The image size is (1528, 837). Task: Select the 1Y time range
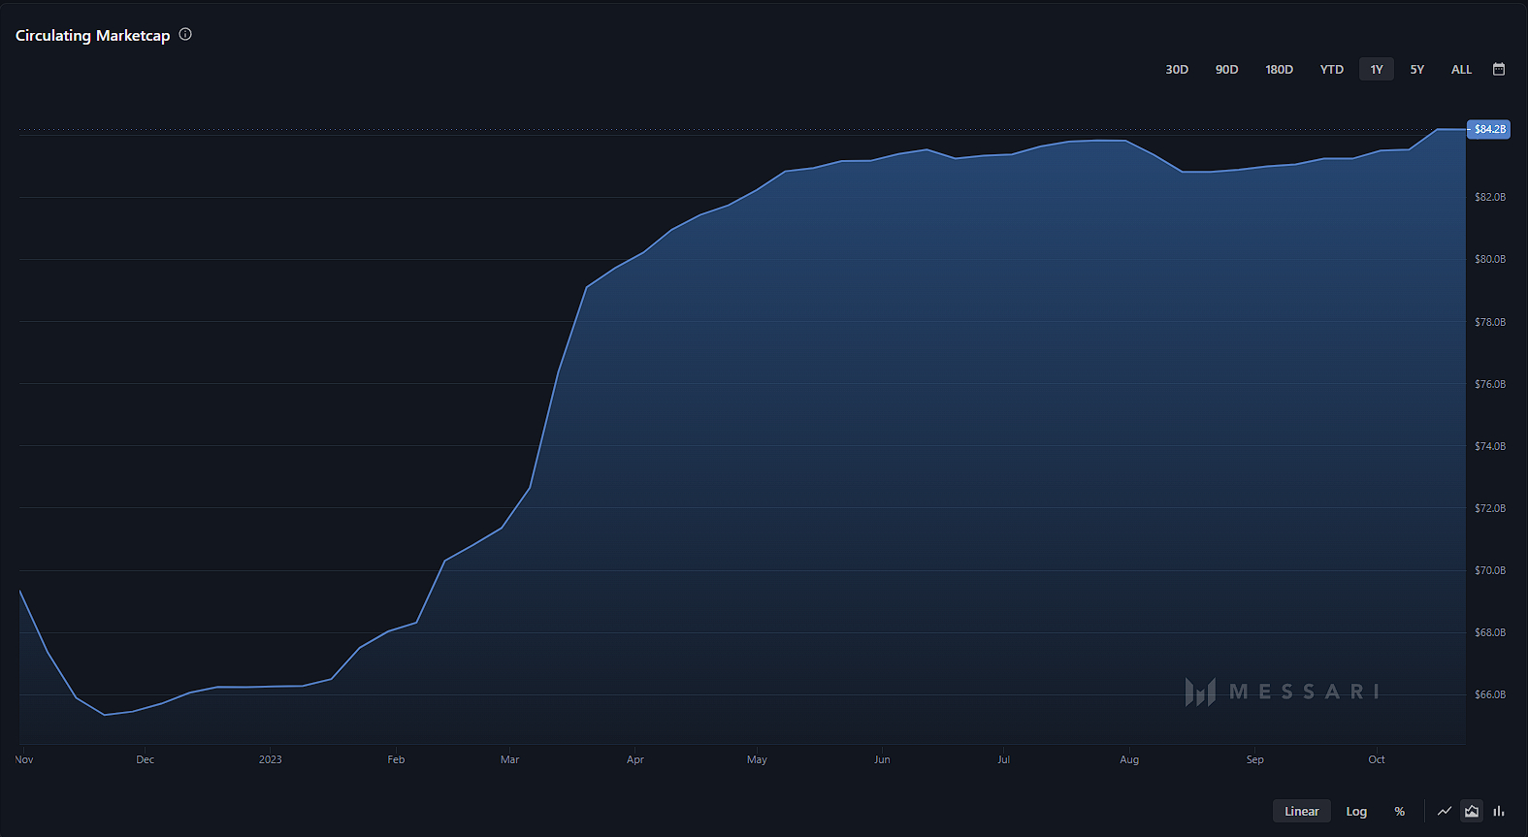1377,69
